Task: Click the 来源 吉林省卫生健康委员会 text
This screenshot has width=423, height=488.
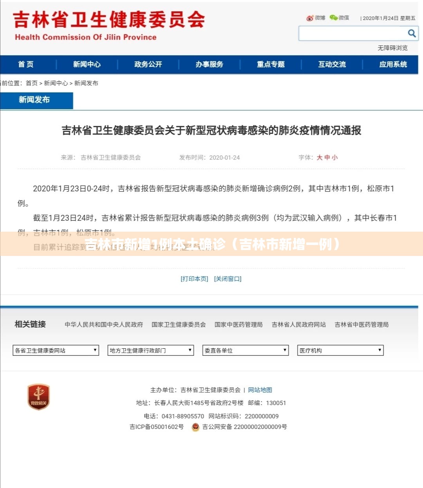Action: 101,157
